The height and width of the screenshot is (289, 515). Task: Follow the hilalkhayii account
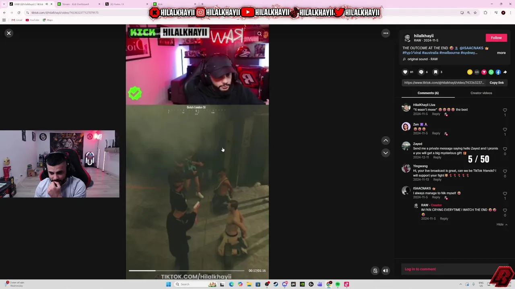pyautogui.click(x=496, y=38)
